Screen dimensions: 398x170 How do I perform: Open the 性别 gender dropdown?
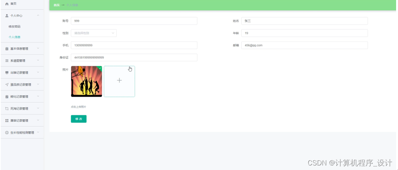coord(94,33)
